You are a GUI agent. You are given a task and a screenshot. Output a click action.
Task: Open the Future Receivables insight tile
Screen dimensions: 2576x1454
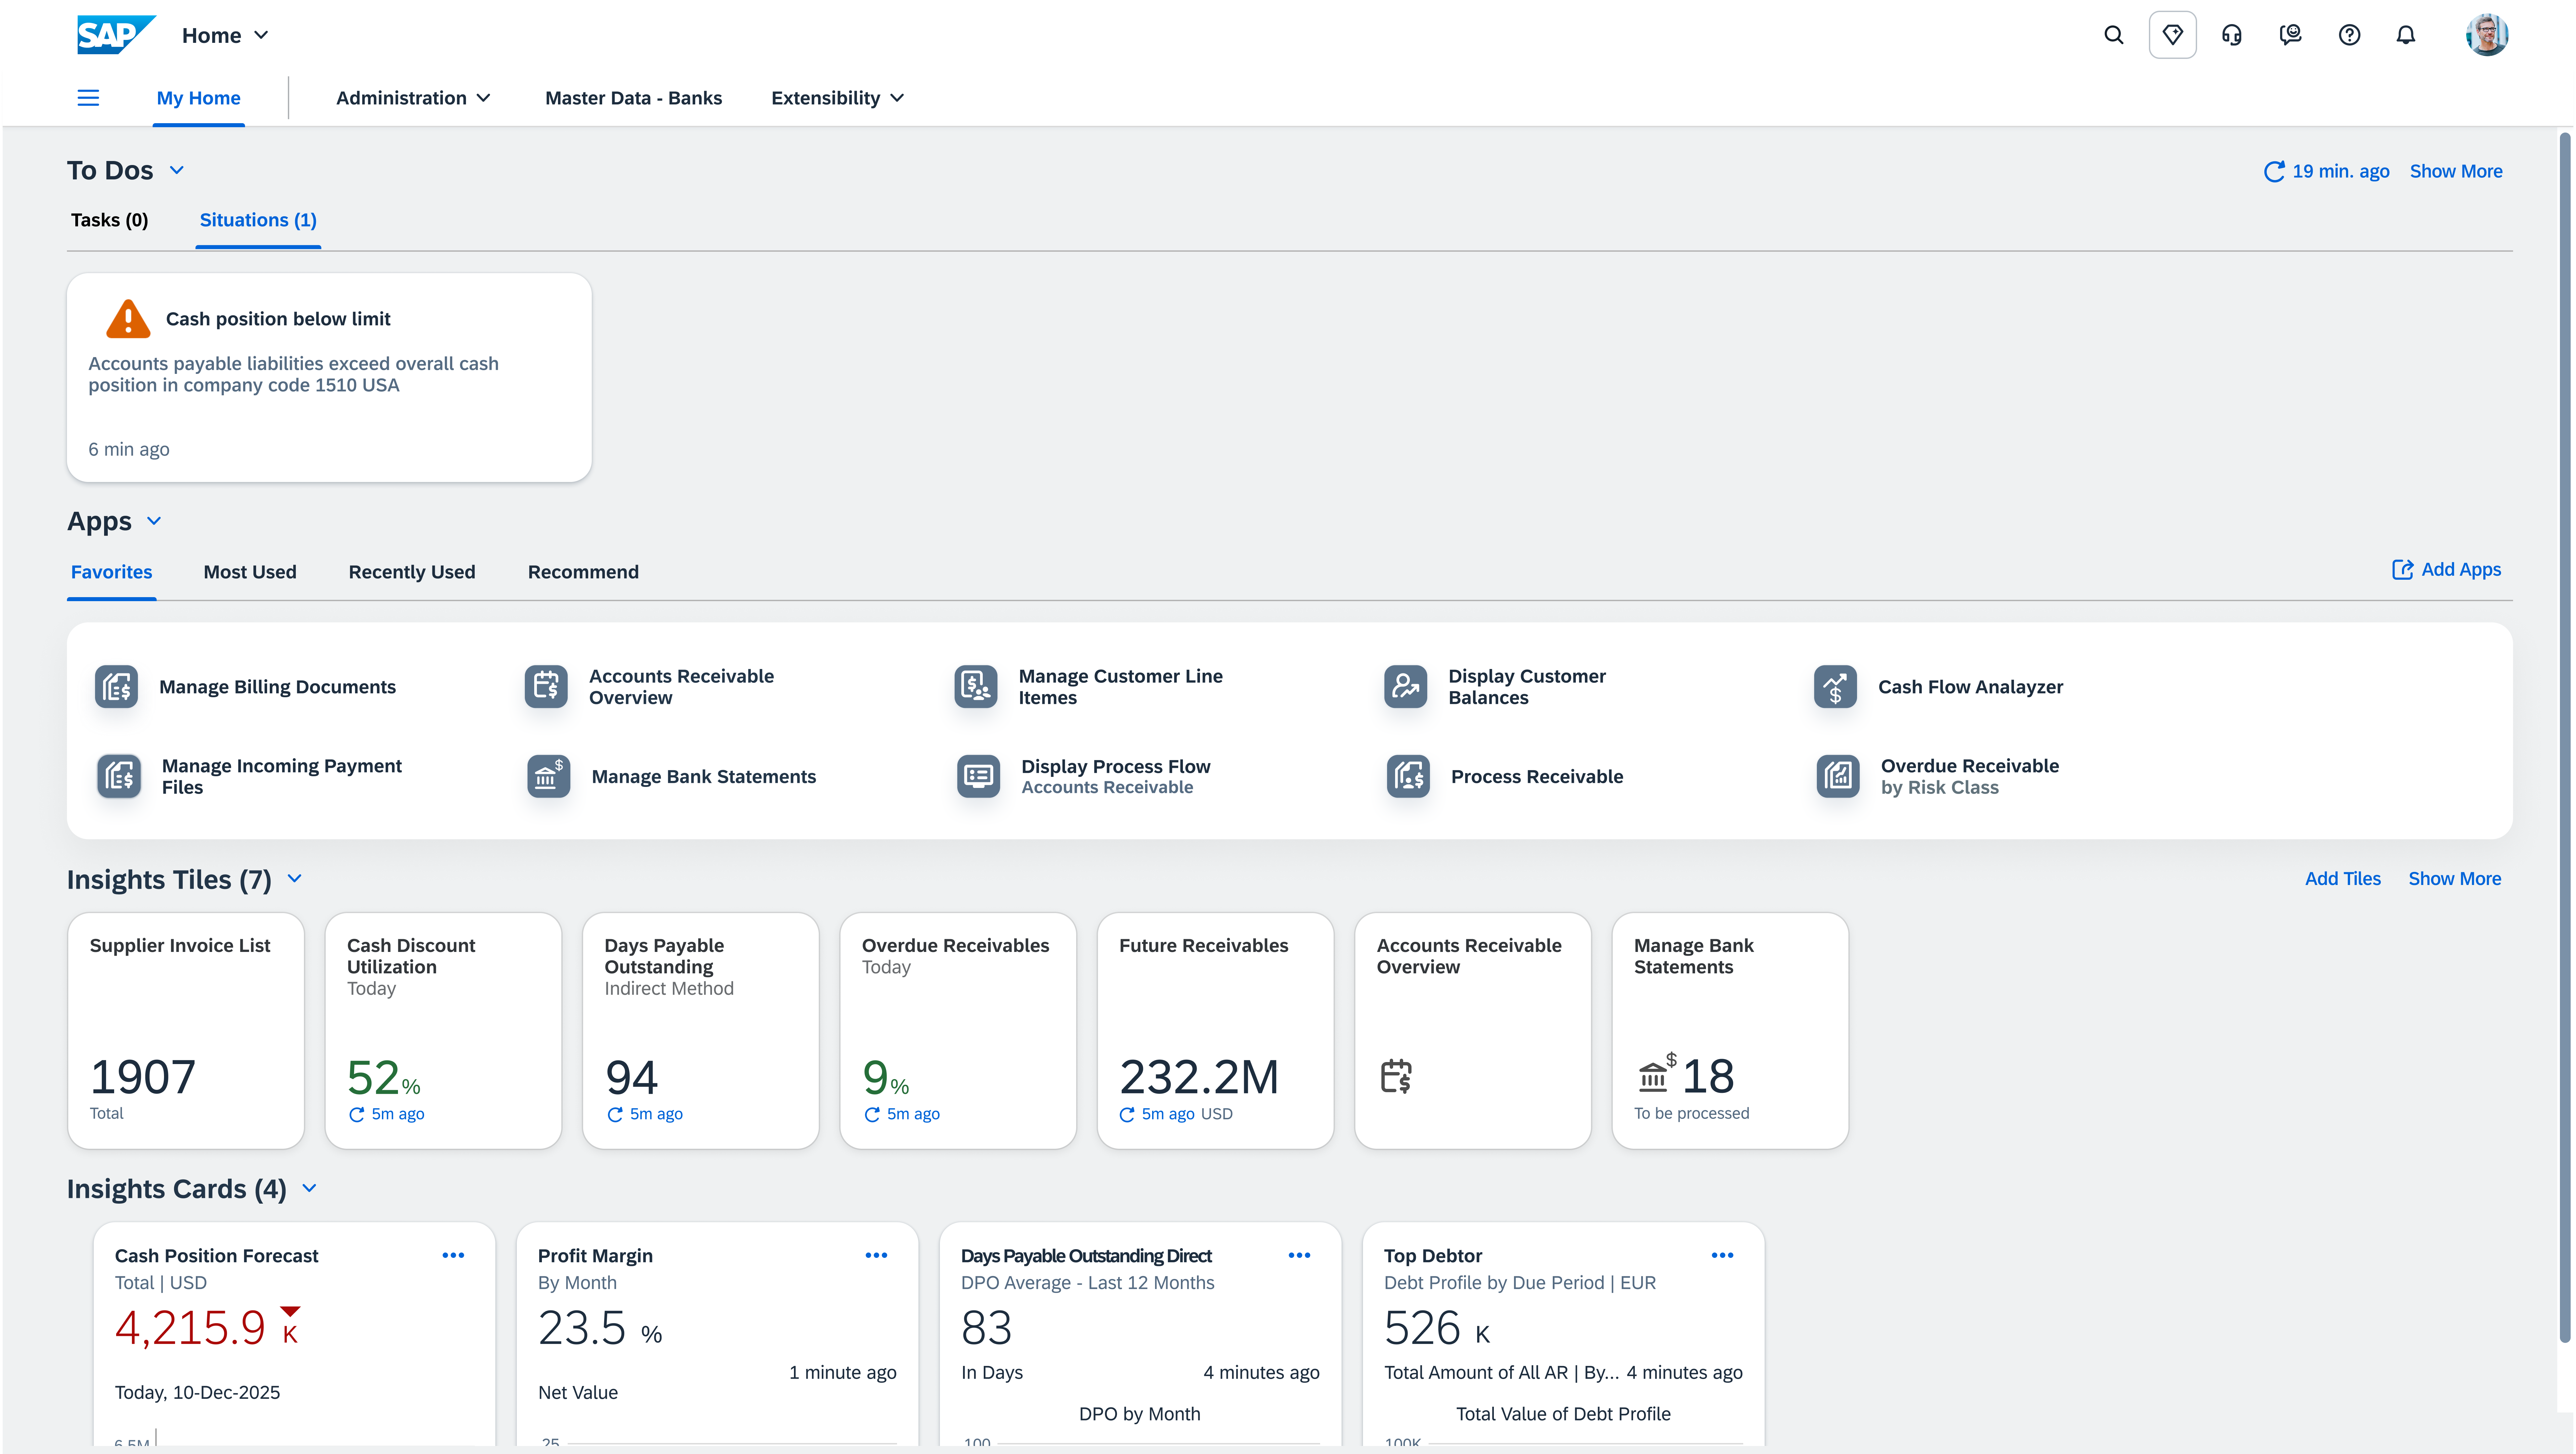tap(1215, 1030)
